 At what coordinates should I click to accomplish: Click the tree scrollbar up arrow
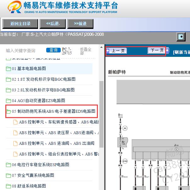[x=101, y=47]
